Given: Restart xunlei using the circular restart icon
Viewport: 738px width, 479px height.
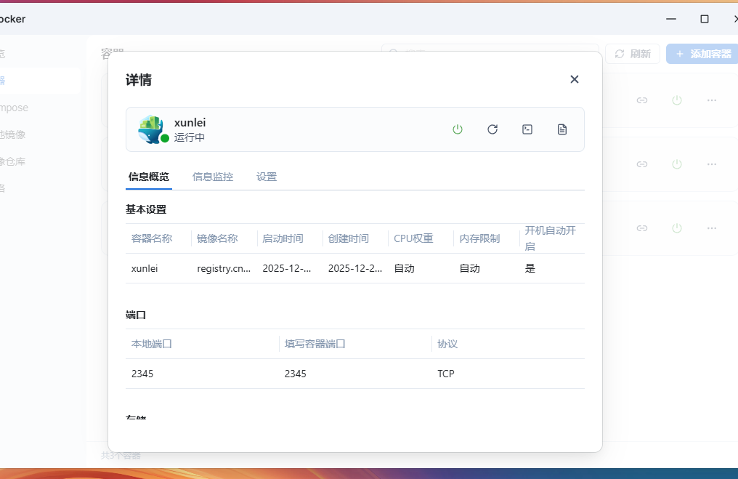Looking at the screenshot, I should pyautogui.click(x=492, y=129).
